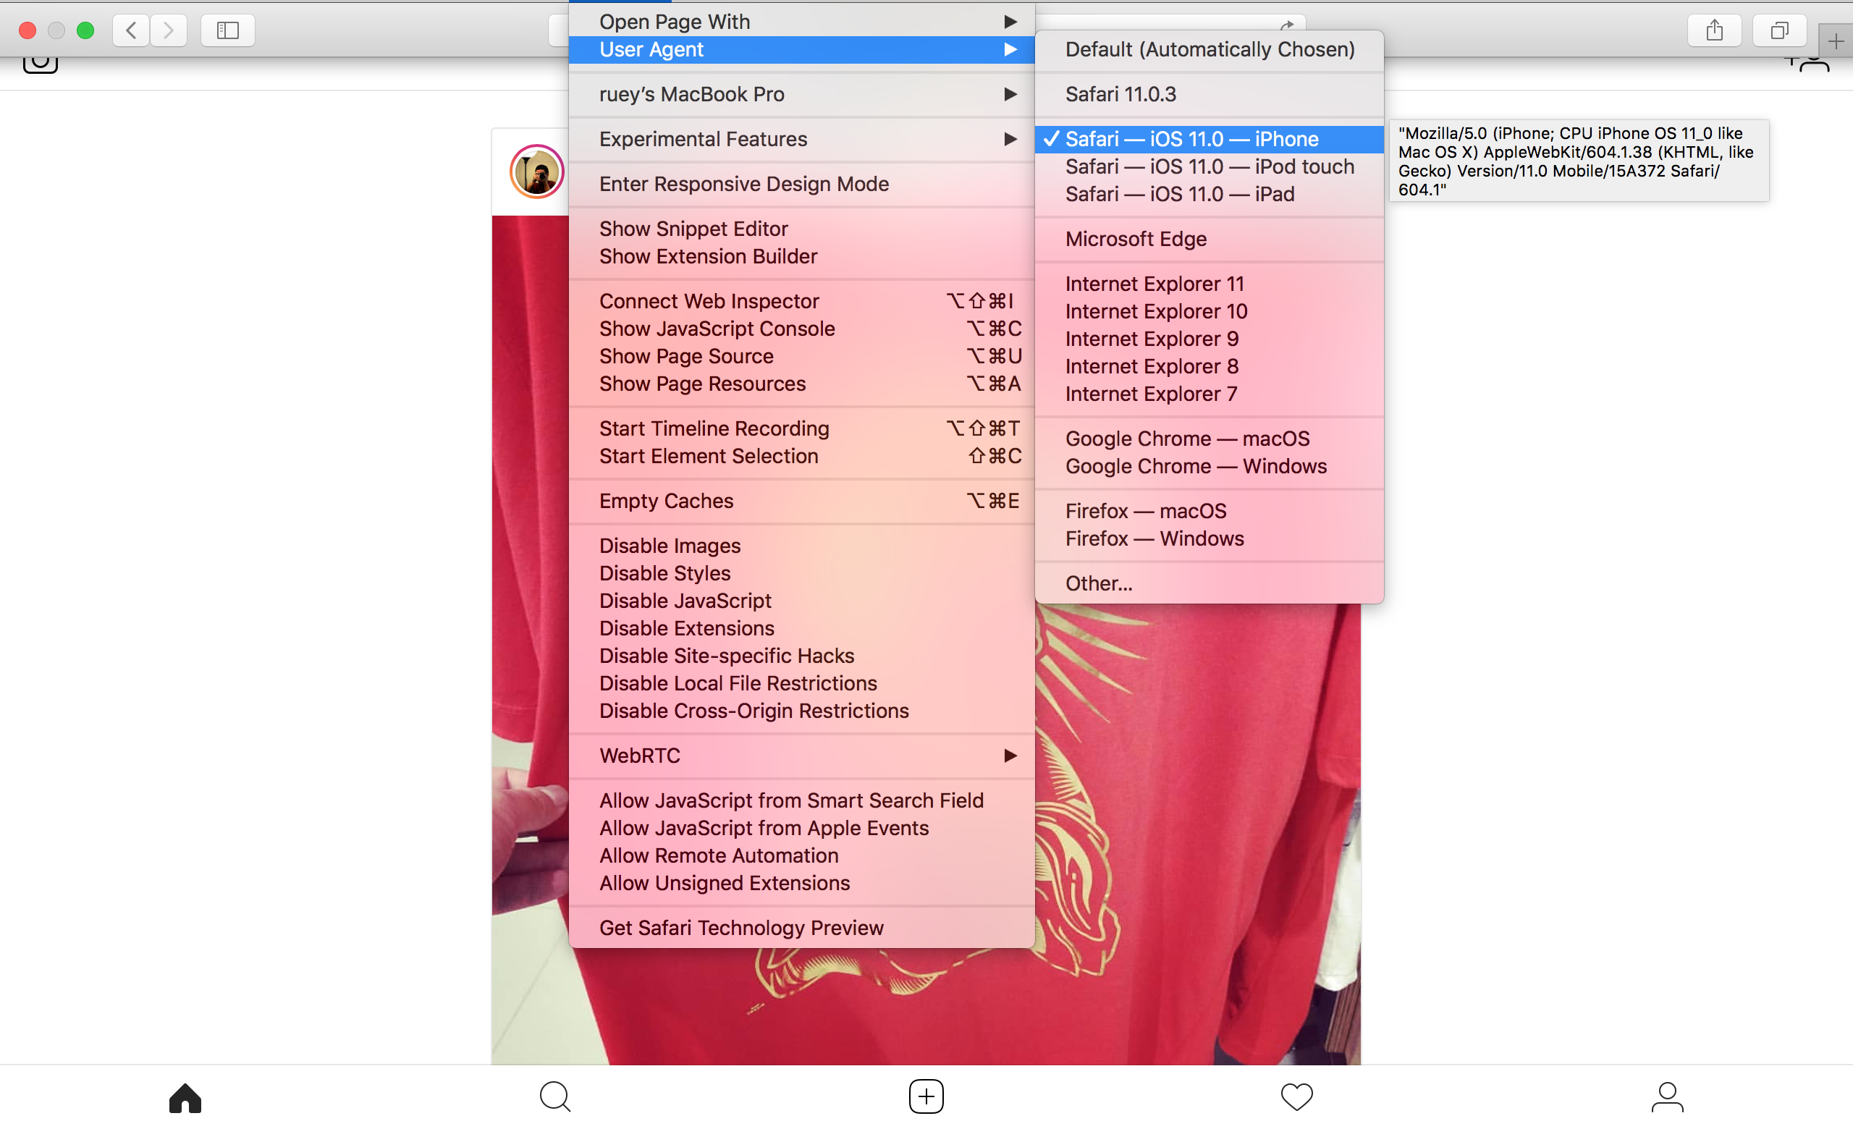This screenshot has height=1129, width=1853.
Task: Open the profile person icon in bottom bar
Action: click(1667, 1097)
